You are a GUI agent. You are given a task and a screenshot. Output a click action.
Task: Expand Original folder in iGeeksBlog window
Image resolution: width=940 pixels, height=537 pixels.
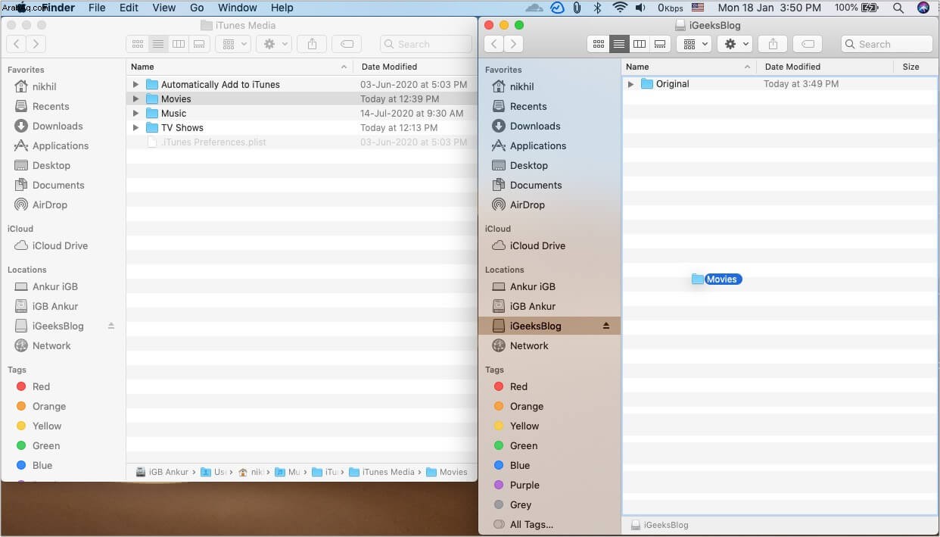(x=630, y=84)
